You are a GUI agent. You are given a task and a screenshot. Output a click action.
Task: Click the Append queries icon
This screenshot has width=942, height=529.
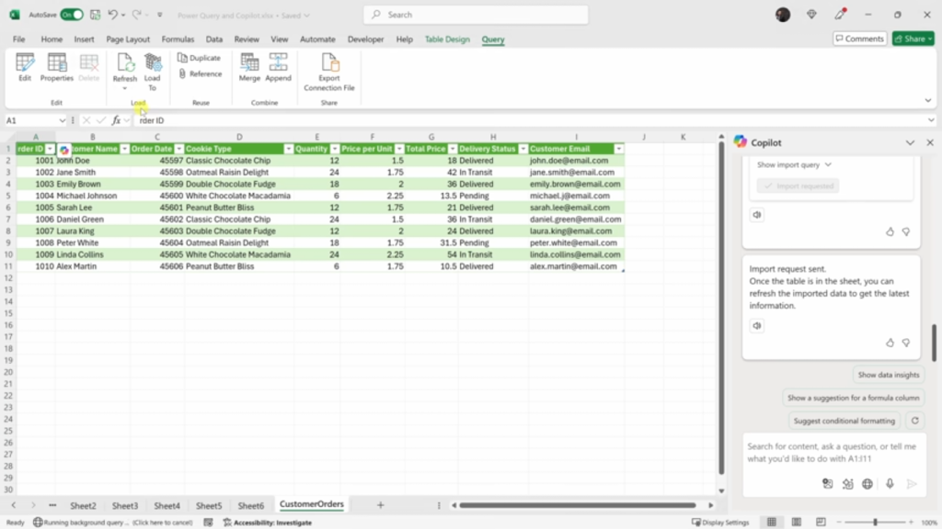(278, 67)
